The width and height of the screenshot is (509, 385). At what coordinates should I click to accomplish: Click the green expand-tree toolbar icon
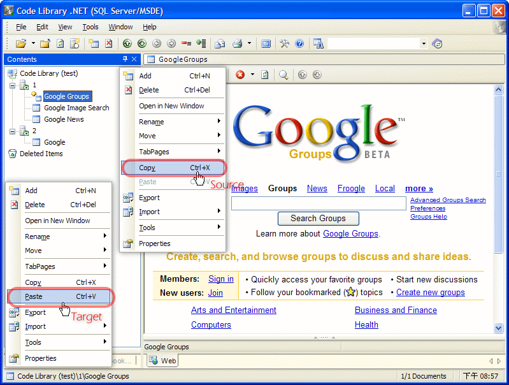201,43
